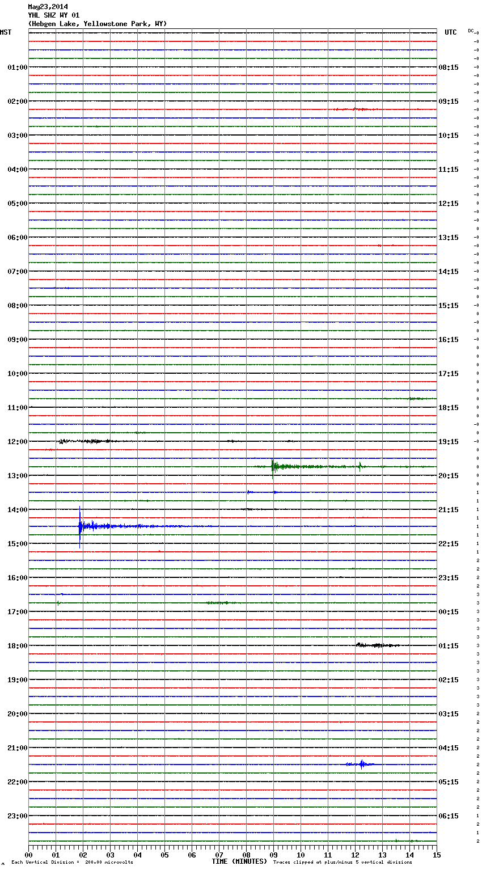Click the blue signal burst after 21:00
Screen dimensions: 482x870
tap(361, 765)
